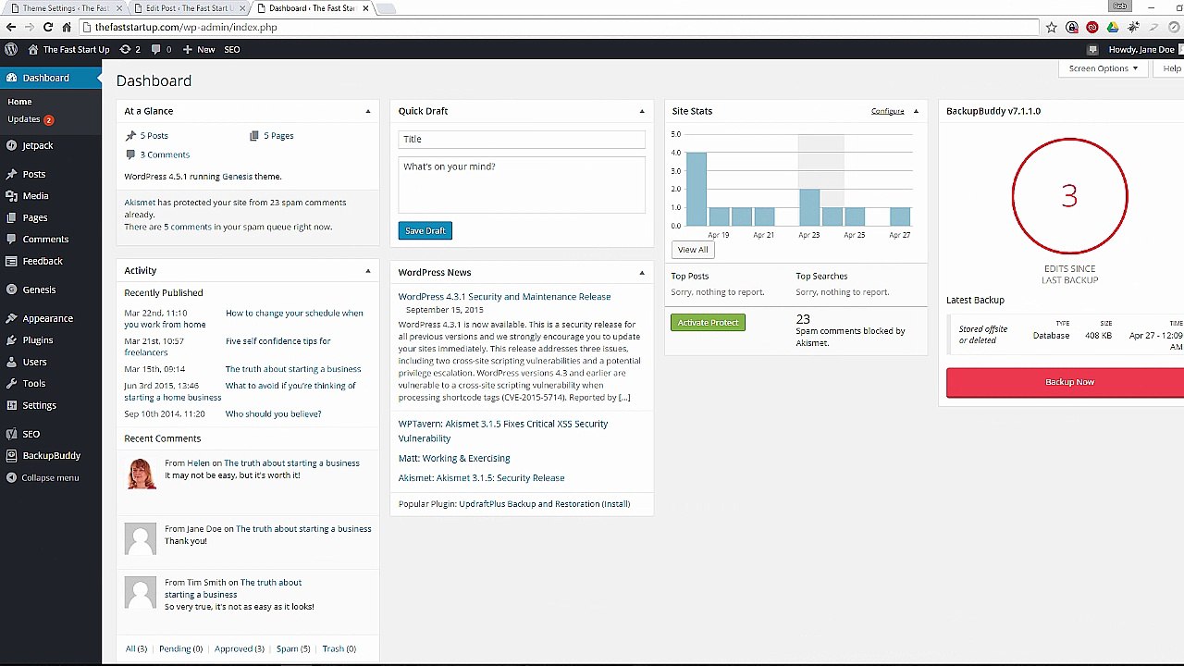1184x666 pixels.
Task: Open the site home icon in admin bar
Action: pos(33,49)
